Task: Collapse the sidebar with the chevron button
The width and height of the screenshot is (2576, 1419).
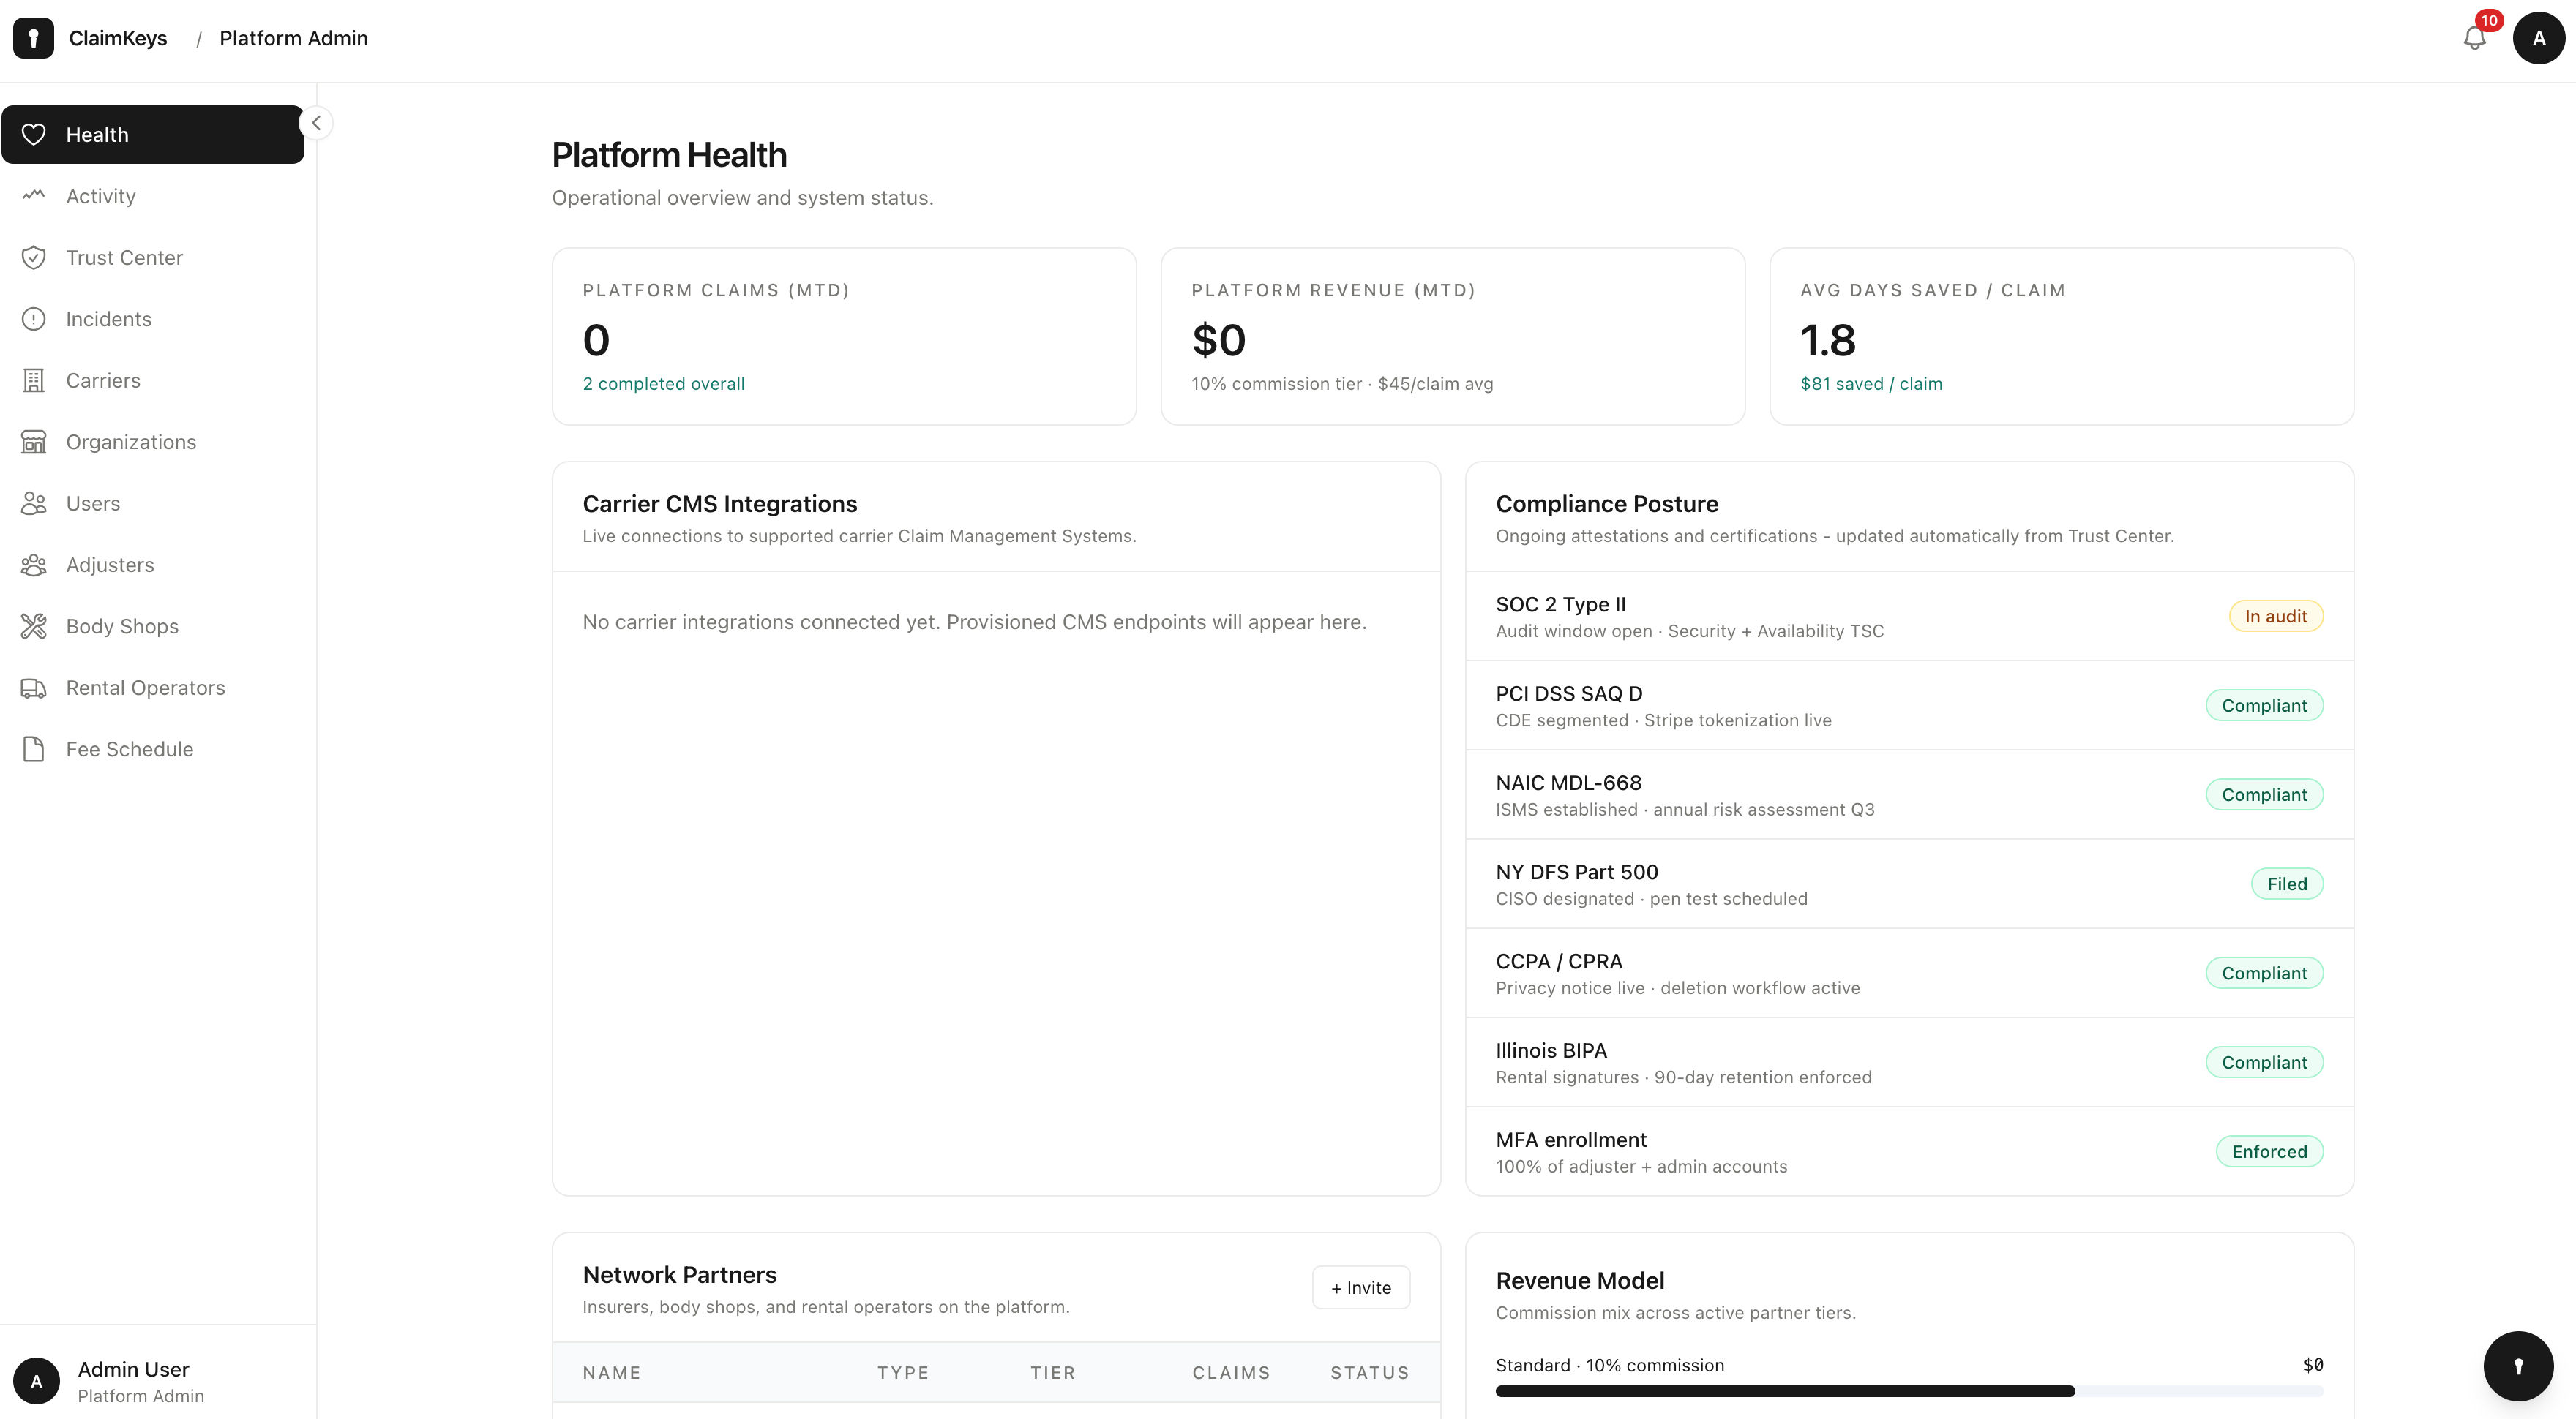Action: pyautogui.click(x=316, y=123)
